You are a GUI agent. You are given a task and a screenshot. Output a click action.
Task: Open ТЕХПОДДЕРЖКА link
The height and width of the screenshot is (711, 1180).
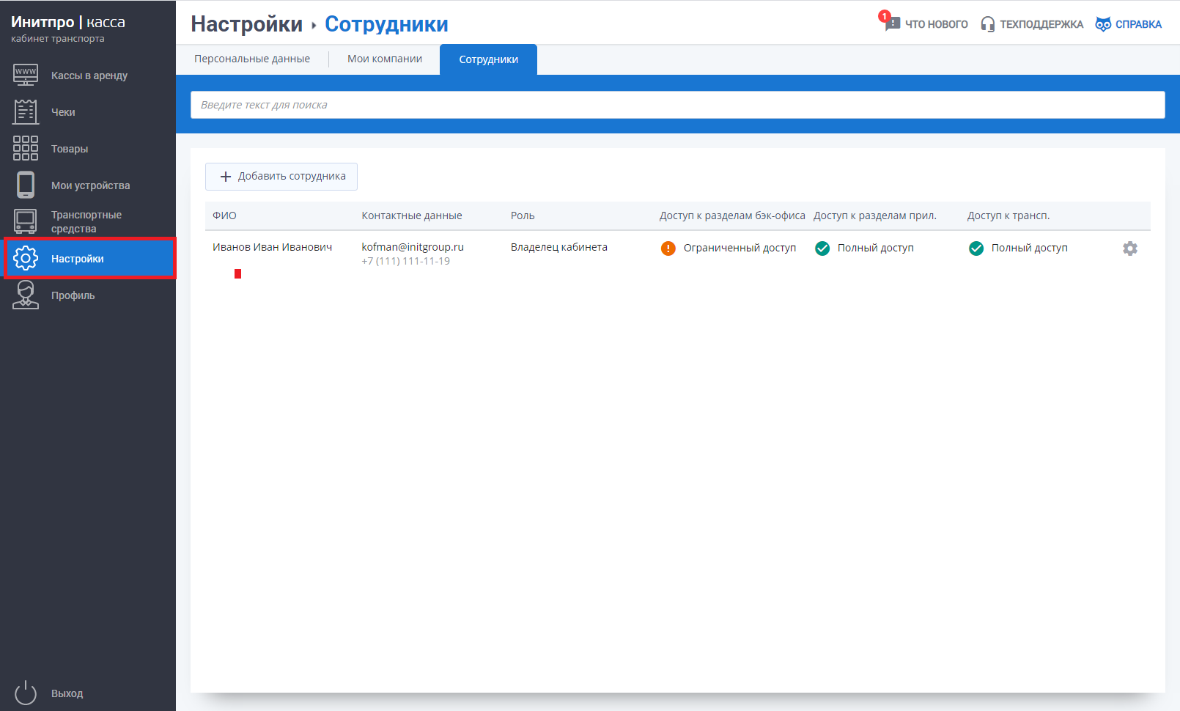(1041, 24)
